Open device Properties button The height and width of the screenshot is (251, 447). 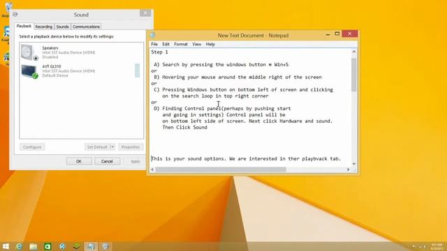(x=131, y=147)
